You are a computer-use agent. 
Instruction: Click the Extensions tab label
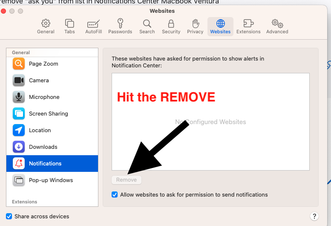click(x=248, y=32)
